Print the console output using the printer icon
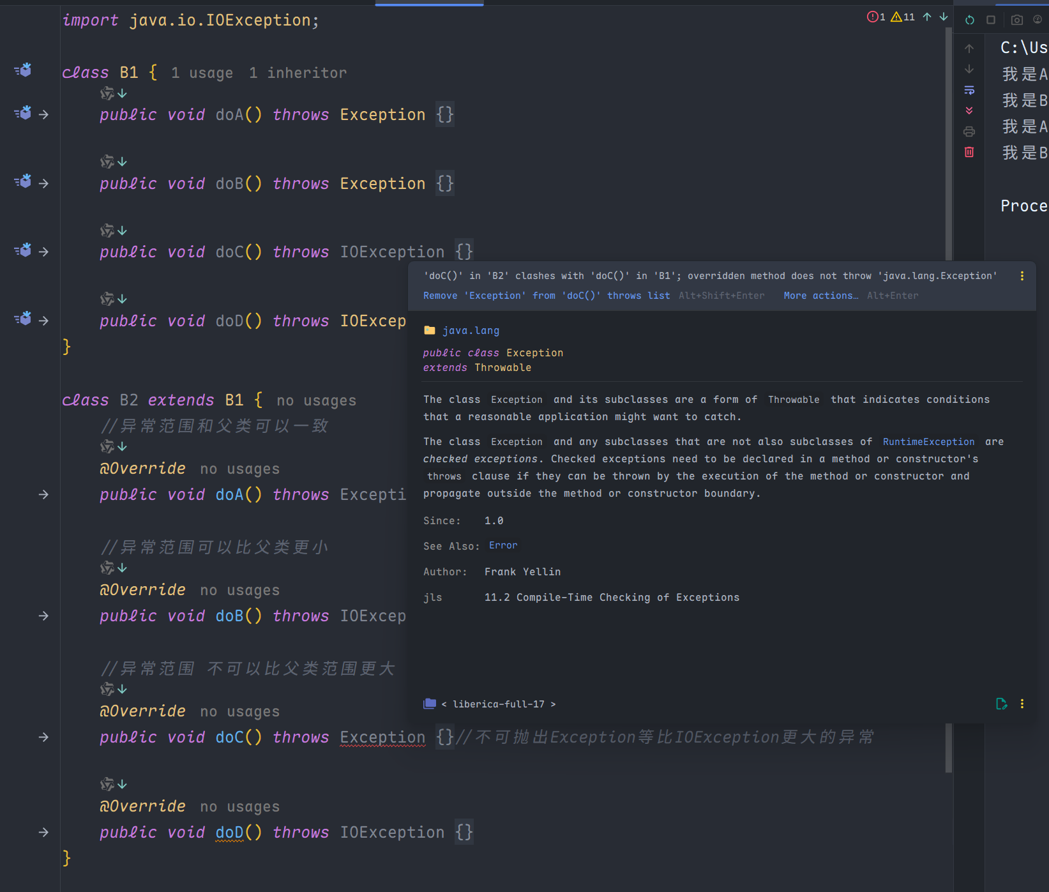Screen dimensions: 1049x892 pyautogui.click(x=969, y=132)
